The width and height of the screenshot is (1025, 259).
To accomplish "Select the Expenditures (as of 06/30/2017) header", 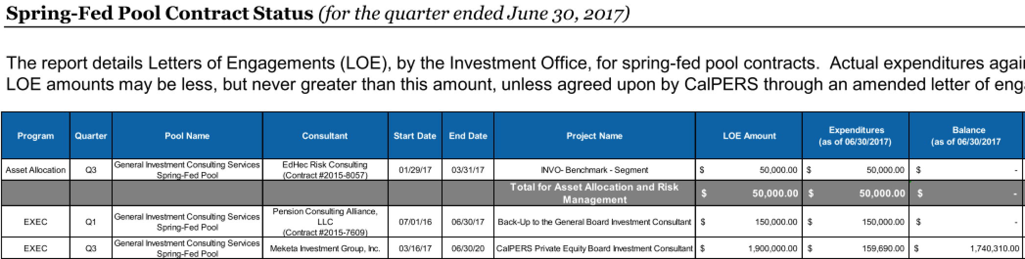I will pos(856,136).
